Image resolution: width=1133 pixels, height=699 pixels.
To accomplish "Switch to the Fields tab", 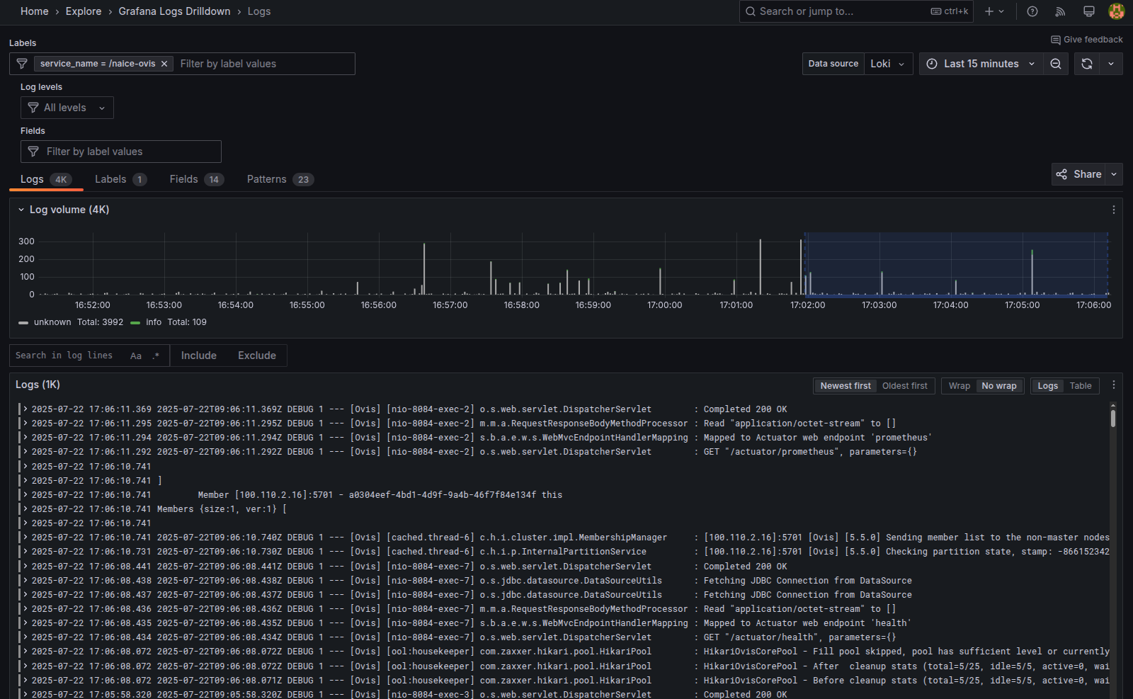I will pyautogui.click(x=183, y=179).
